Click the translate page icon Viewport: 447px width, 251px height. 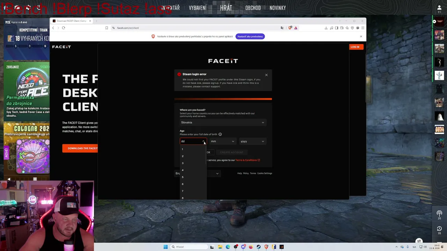[x=282, y=28]
